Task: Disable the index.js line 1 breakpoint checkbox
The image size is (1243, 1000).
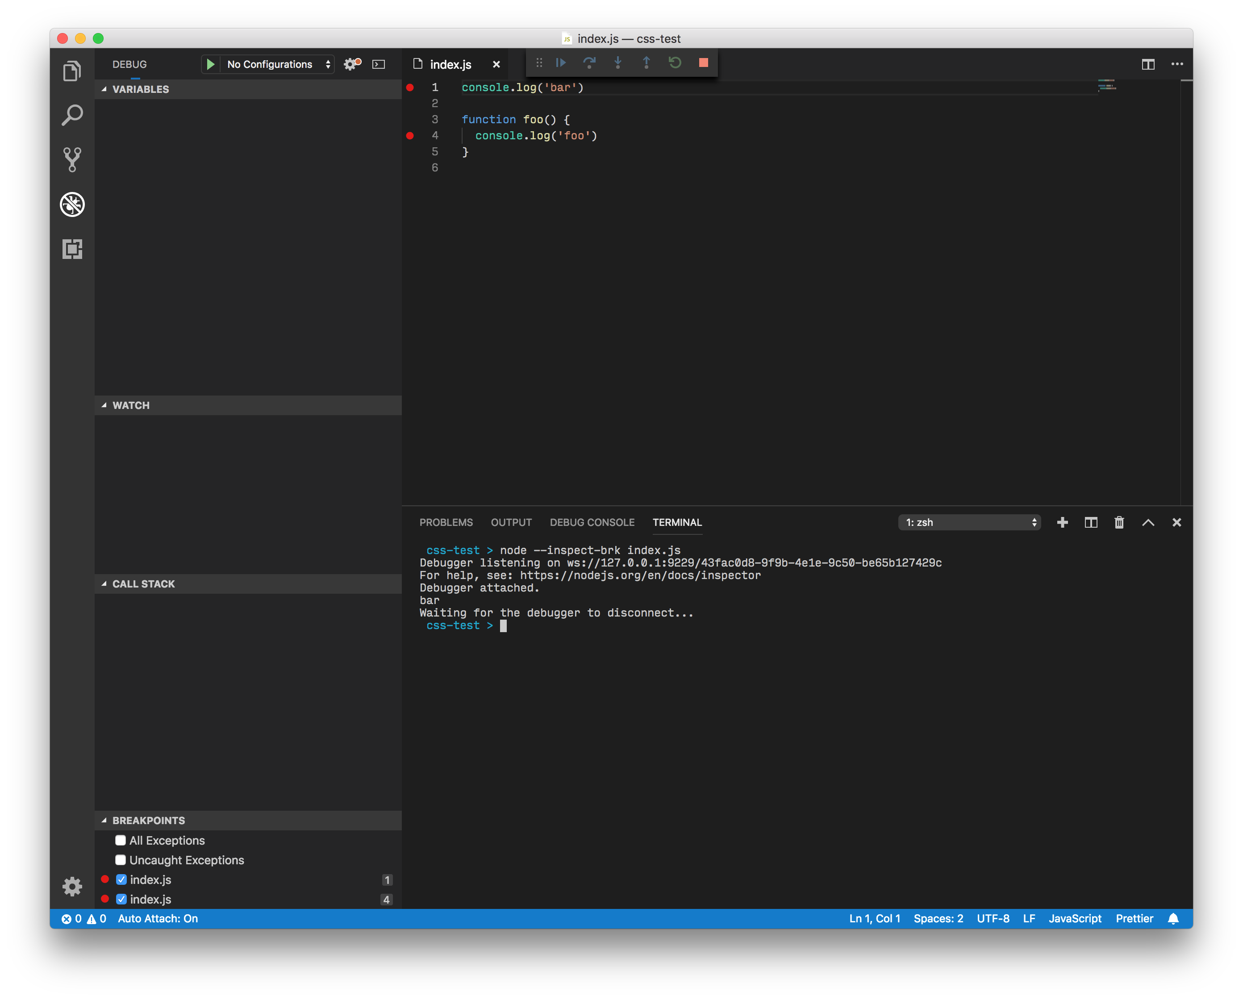Action: coord(121,879)
